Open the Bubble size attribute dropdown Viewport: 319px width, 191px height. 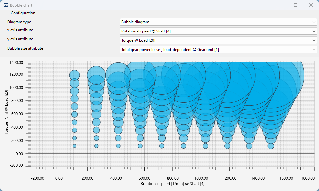click(218, 50)
